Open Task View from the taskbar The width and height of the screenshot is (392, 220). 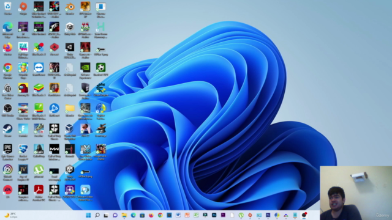[x=106, y=215]
